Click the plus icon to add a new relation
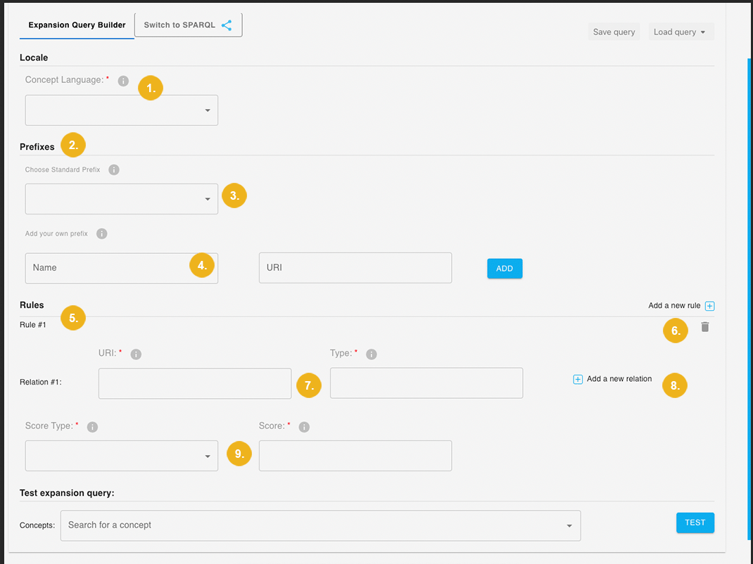This screenshot has height=564, width=753. pos(578,379)
